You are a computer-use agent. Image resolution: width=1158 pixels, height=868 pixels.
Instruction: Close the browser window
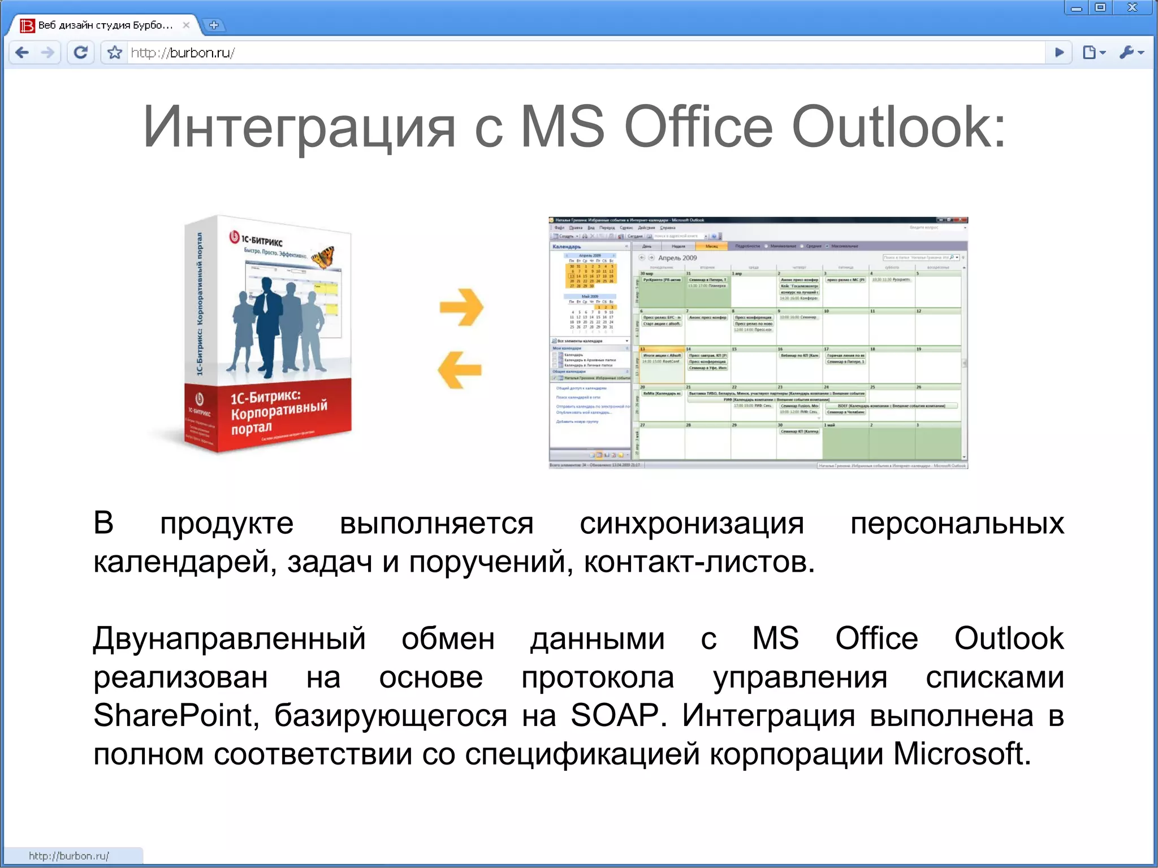(x=1133, y=7)
